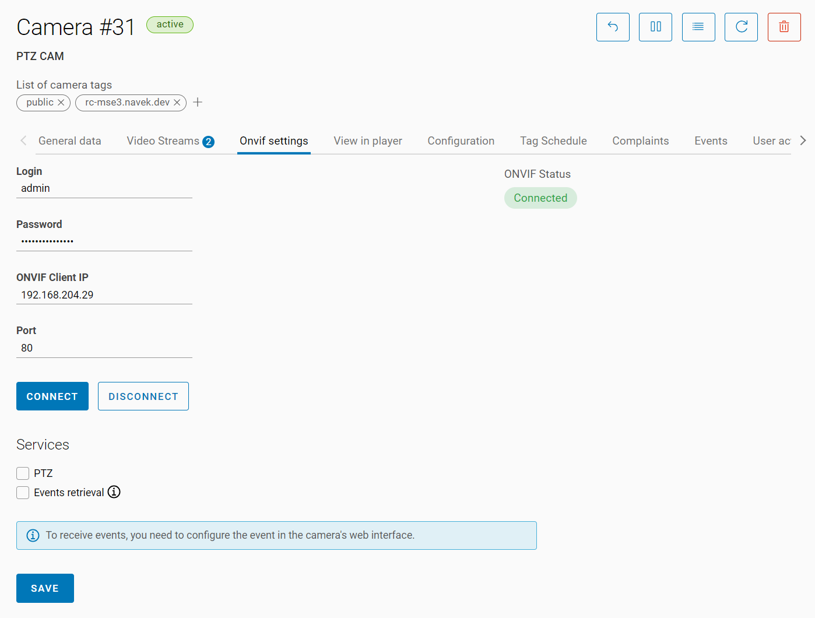The width and height of the screenshot is (815, 618).
Task: Enable the PTZ service checkbox
Action: click(x=23, y=473)
